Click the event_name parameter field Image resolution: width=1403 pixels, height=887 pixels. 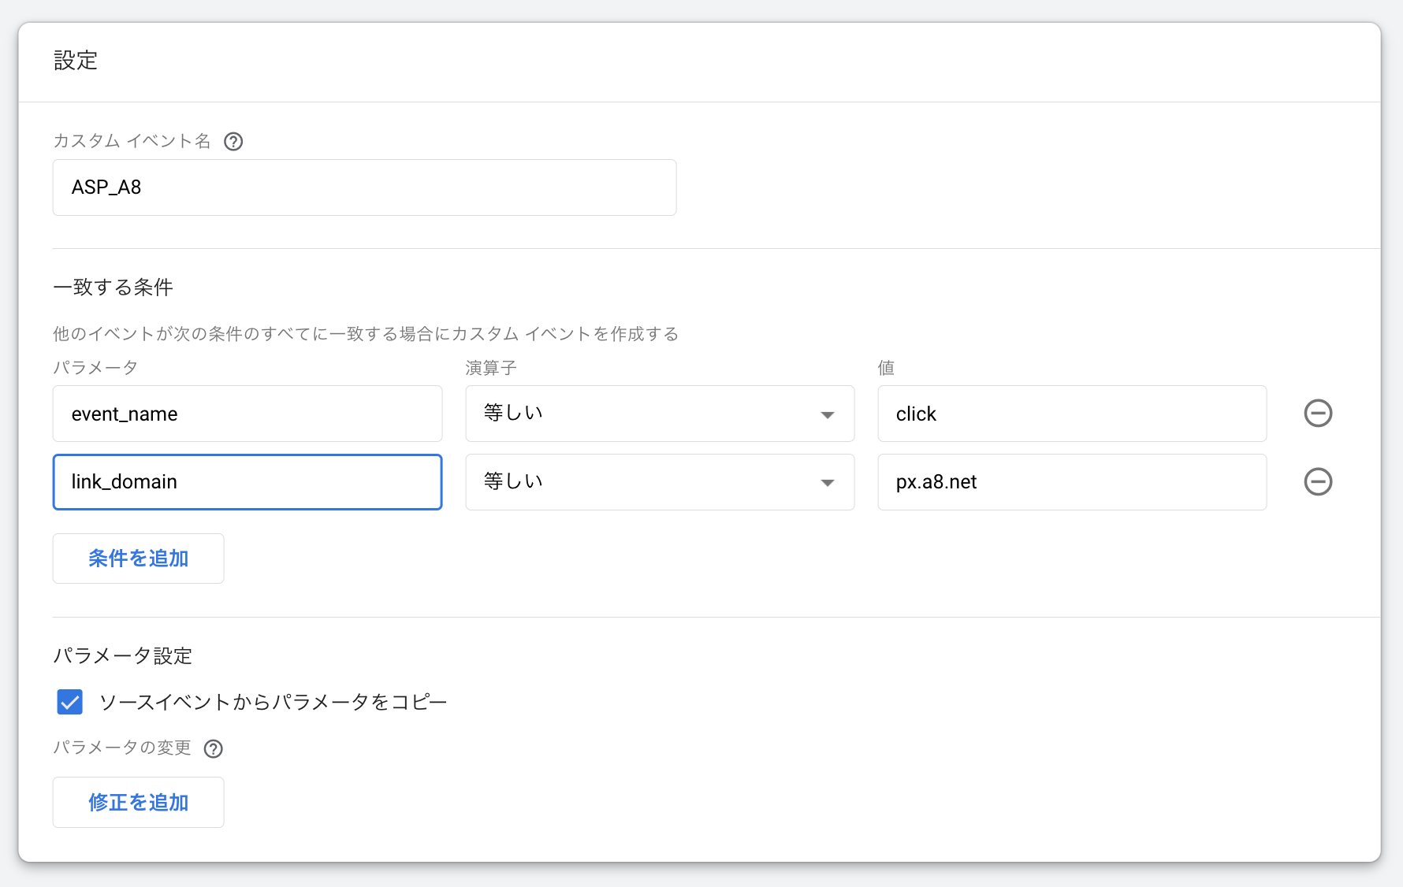[x=247, y=414]
